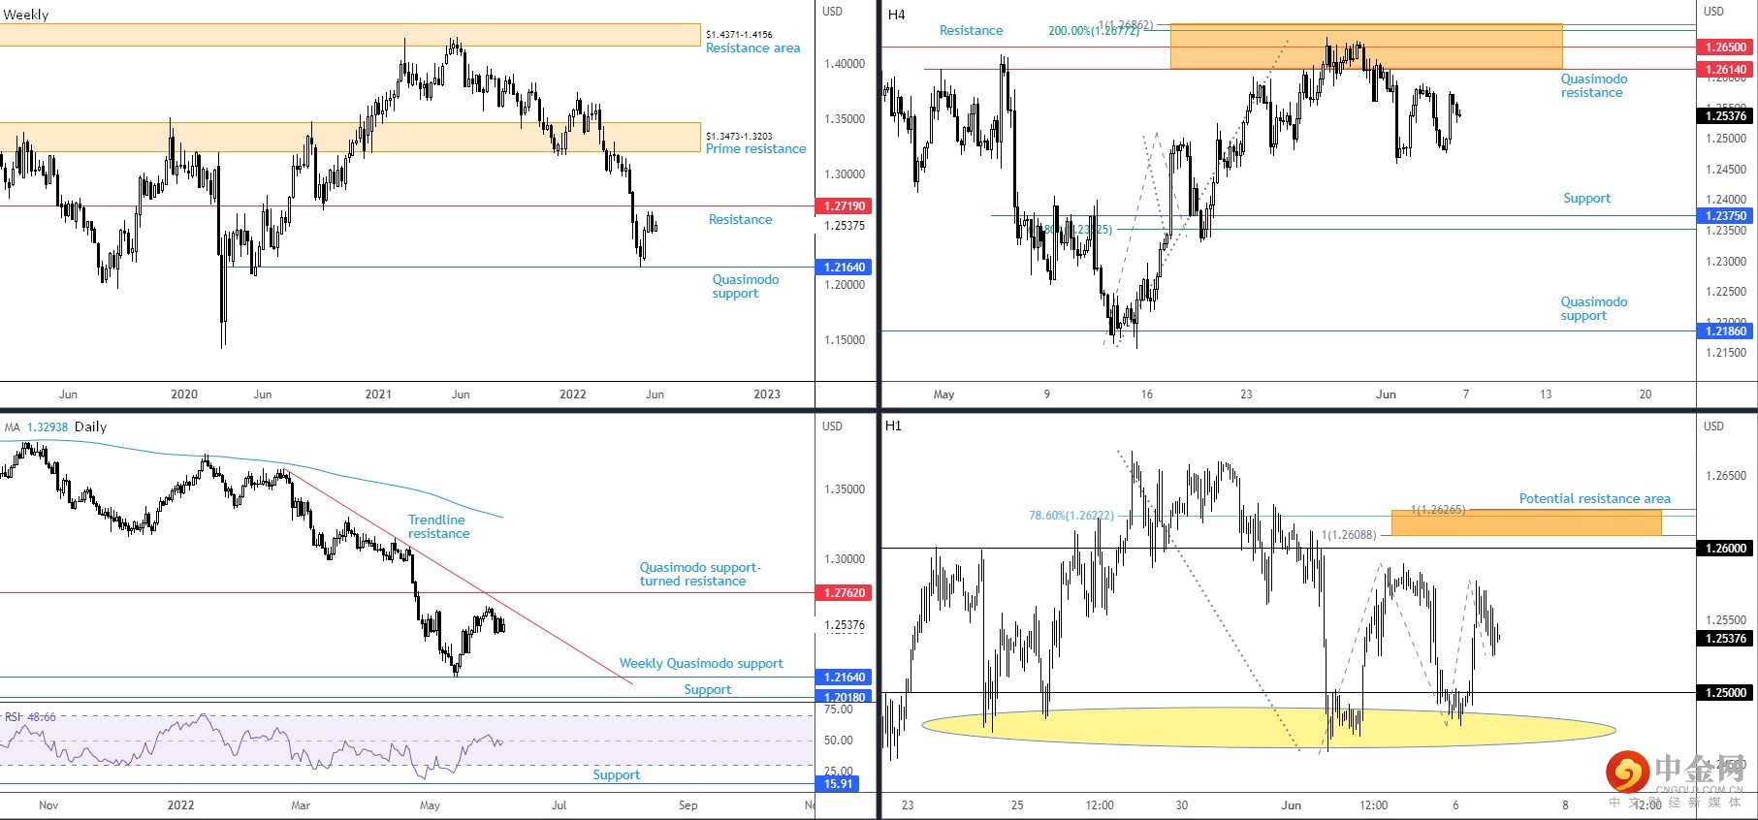Select the "Support" label in RSI panel
The image size is (1758, 820).
pos(617,775)
